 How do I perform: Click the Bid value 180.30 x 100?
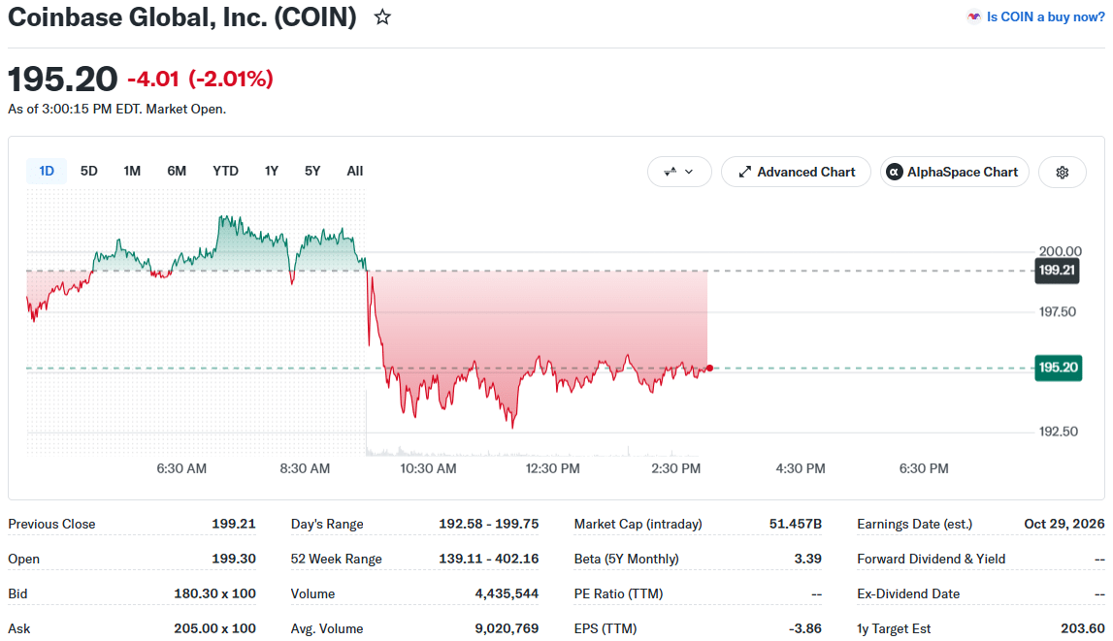[215, 593]
